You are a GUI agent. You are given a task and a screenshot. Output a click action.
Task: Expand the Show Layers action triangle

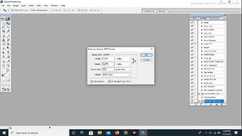click(202, 29)
